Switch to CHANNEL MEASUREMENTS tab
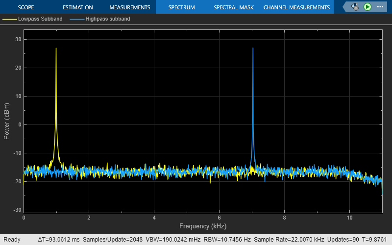The height and width of the screenshot is (245, 392). pyautogui.click(x=296, y=7)
